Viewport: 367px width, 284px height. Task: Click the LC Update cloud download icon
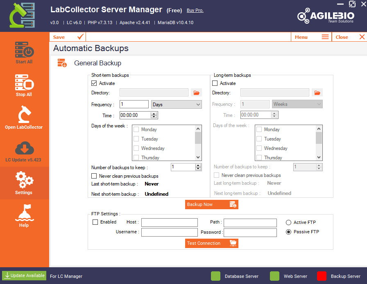tap(24, 148)
